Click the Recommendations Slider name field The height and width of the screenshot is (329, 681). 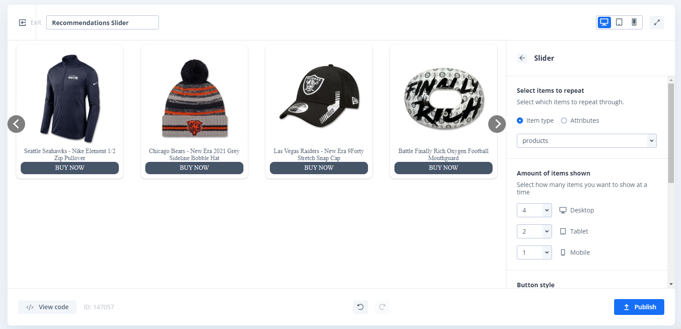pyautogui.click(x=103, y=22)
